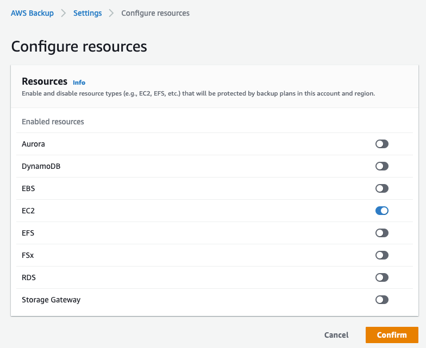Enable the Aurora resource toggle
This screenshot has width=426, height=348.
pyautogui.click(x=381, y=144)
